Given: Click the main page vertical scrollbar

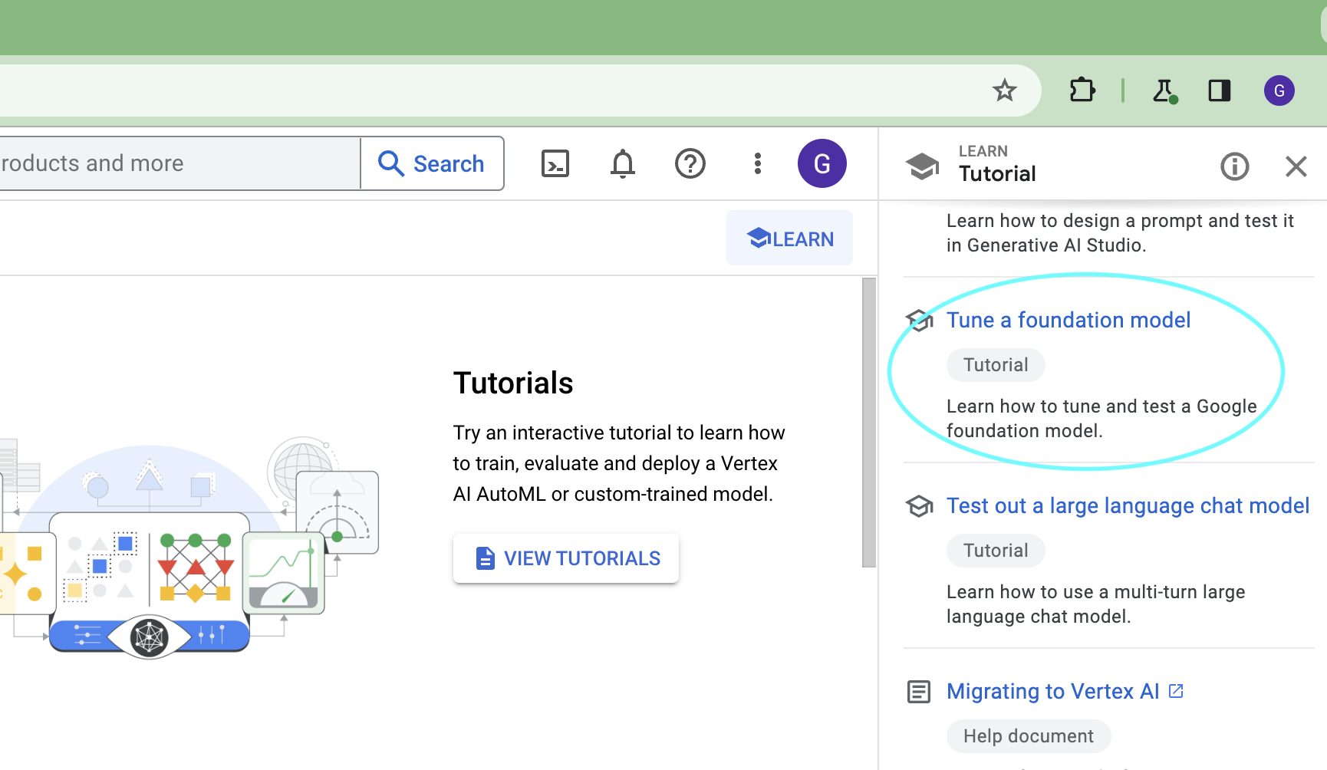Looking at the screenshot, I should click(869, 423).
